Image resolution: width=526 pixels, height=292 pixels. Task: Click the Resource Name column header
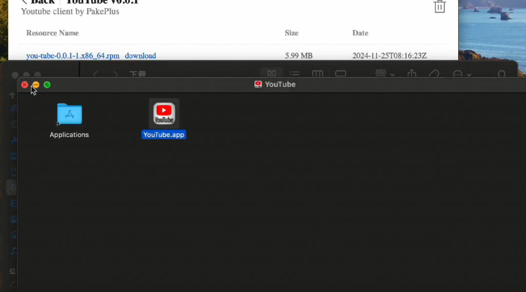(52, 33)
